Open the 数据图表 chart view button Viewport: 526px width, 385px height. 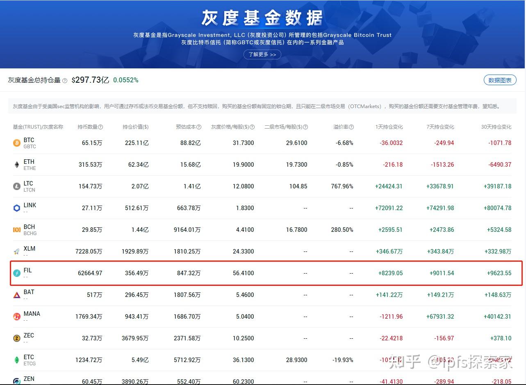coord(500,80)
